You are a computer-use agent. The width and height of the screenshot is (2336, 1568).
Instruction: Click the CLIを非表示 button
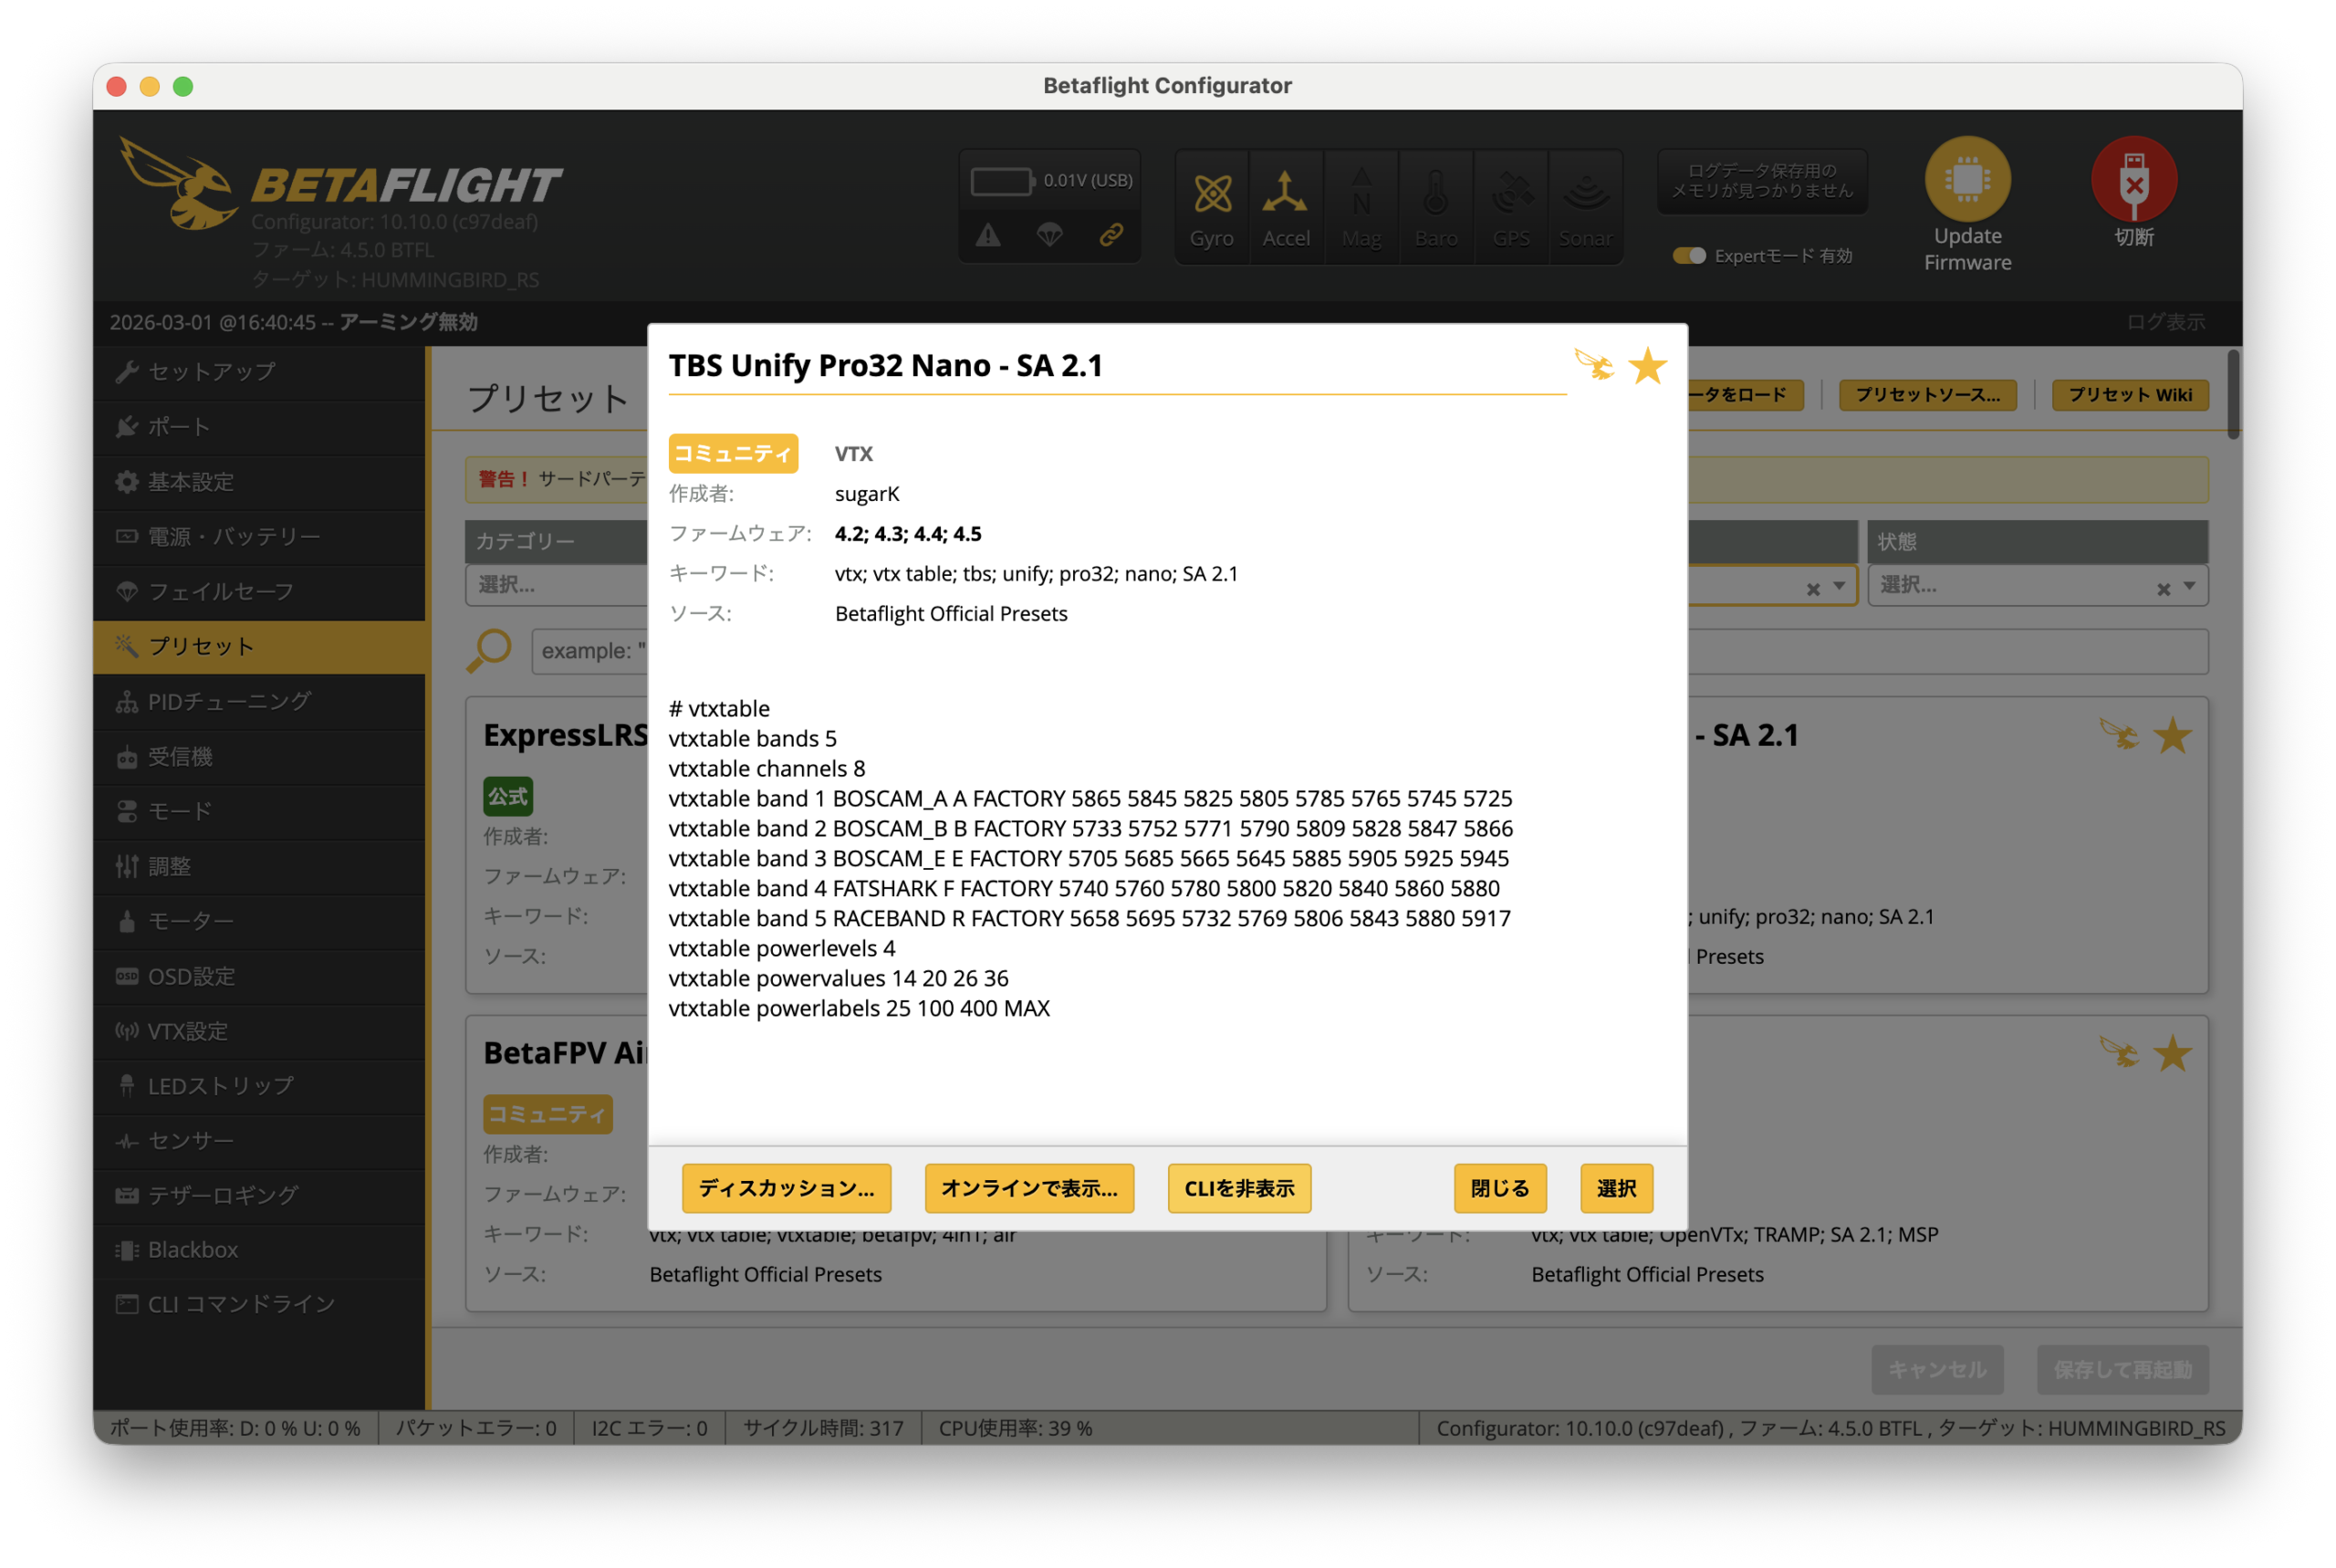(1238, 1188)
